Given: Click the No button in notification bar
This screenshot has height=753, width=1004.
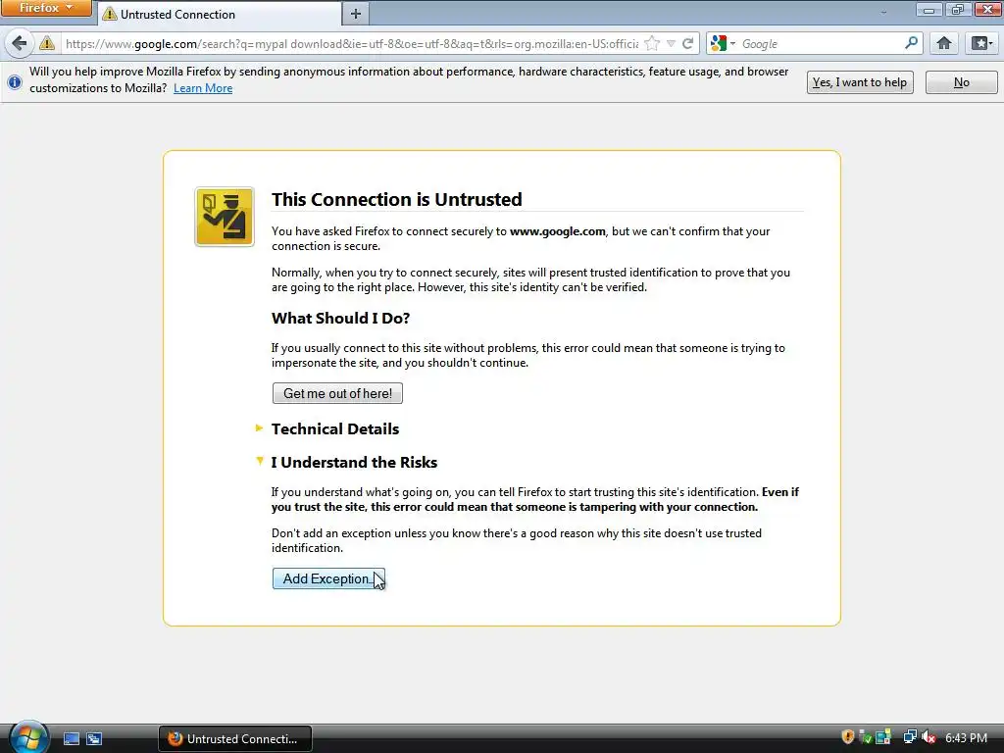Looking at the screenshot, I should click(x=961, y=82).
